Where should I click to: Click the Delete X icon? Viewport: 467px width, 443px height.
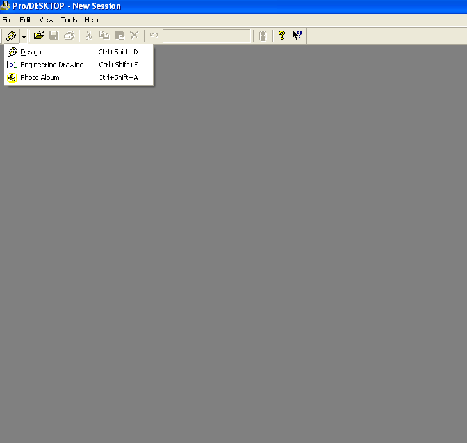tap(135, 35)
